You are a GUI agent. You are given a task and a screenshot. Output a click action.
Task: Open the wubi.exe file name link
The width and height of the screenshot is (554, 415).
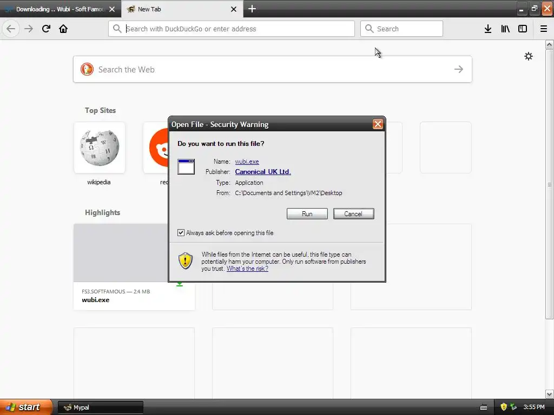point(247,162)
